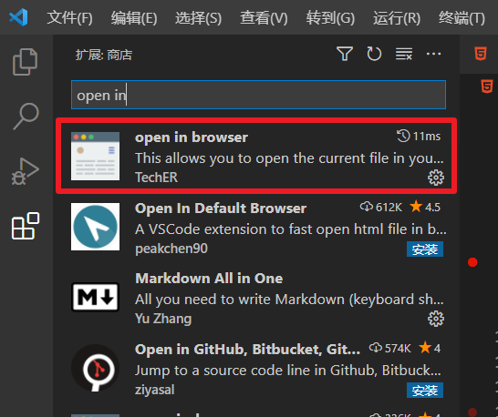
Task: Open manage gear for open in browser
Action: (436, 178)
